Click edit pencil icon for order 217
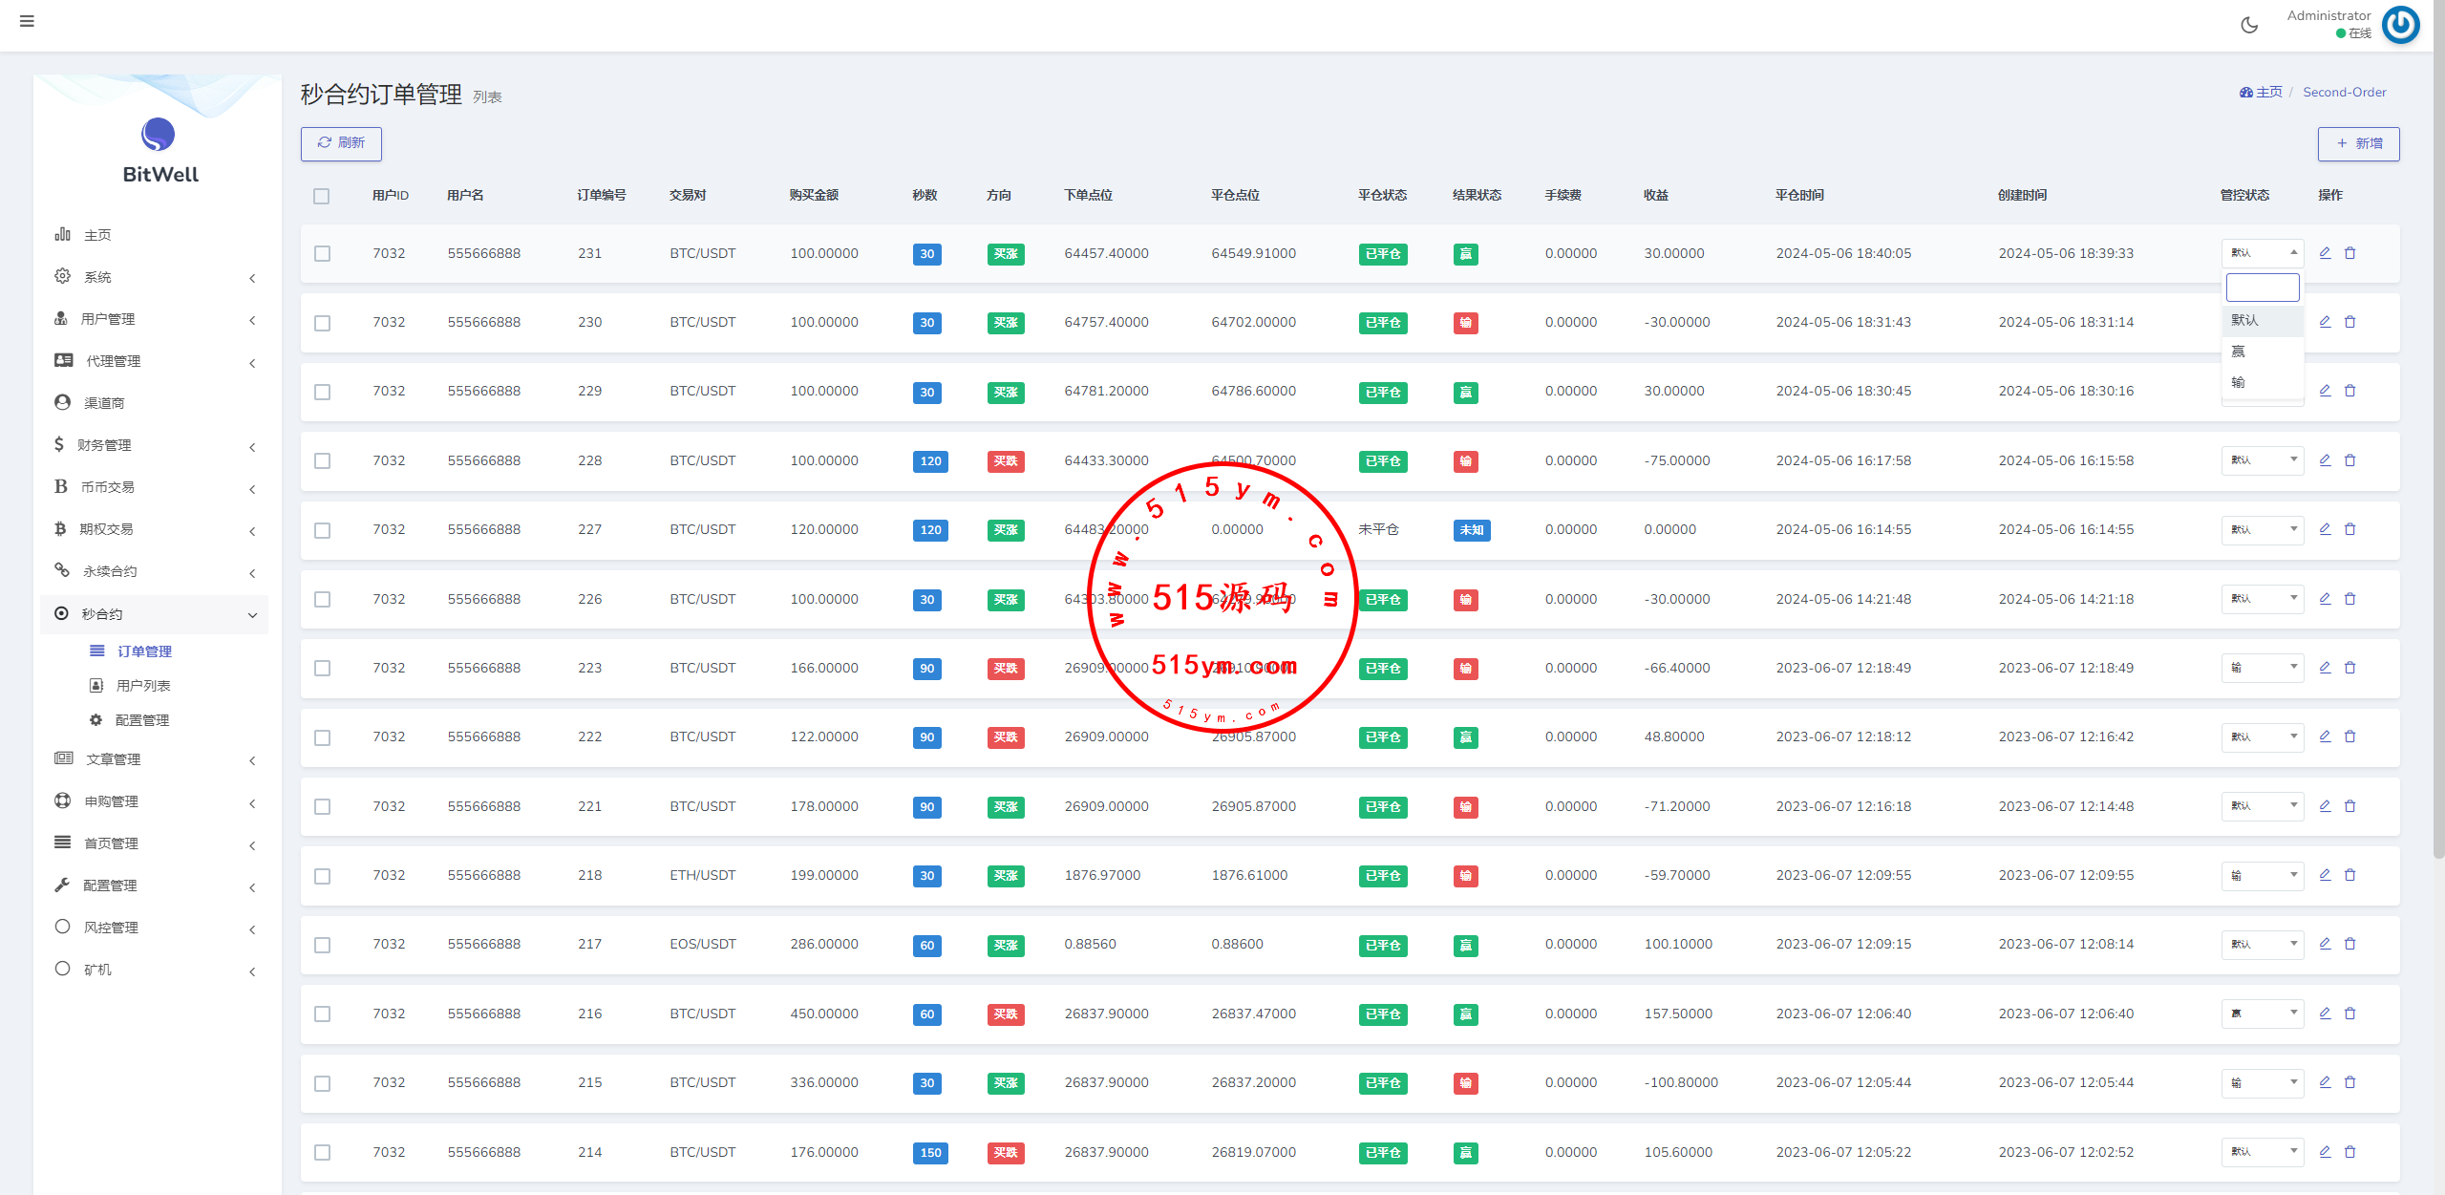 tap(2325, 944)
